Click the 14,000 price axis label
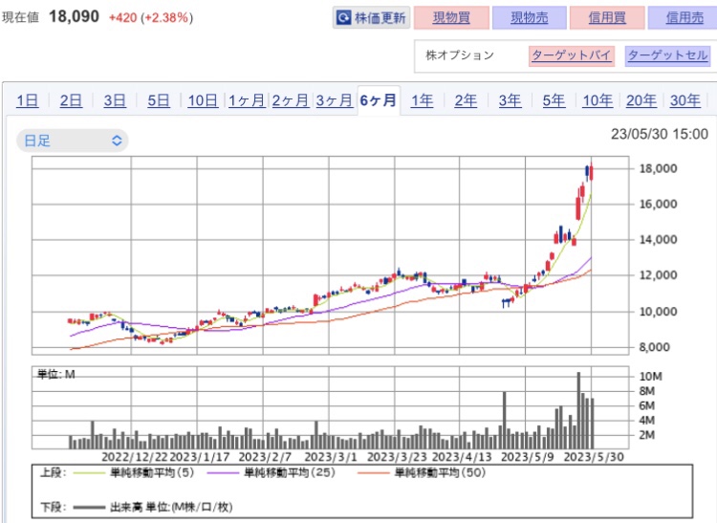Image resolution: width=717 pixels, height=523 pixels. click(658, 240)
